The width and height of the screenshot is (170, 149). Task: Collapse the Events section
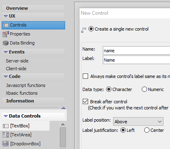click(x=6, y=52)
